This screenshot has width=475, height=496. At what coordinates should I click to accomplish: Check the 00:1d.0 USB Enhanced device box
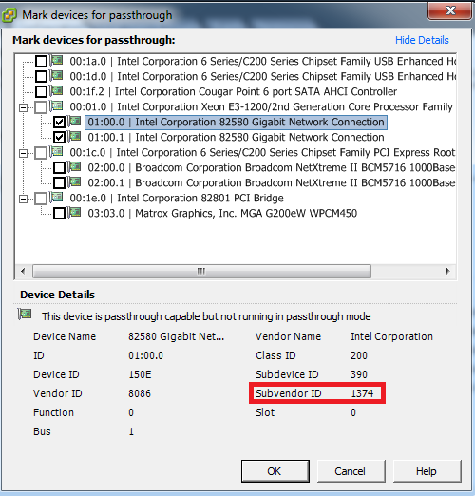(x=41, y=76)
